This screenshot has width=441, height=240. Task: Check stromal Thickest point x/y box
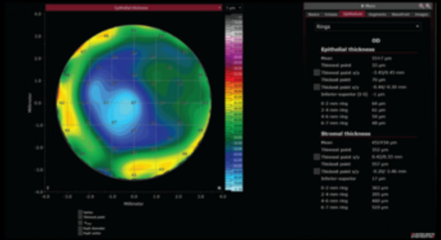point(317,171)
